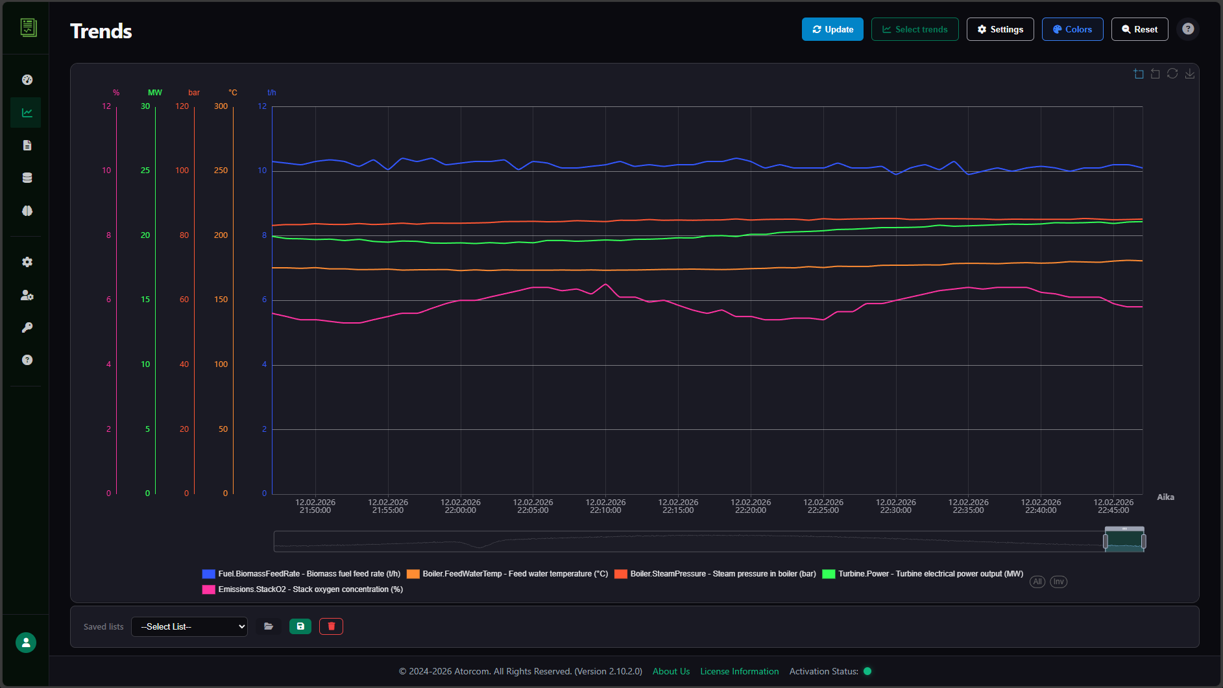Click the Update button
Viewport: 1223px width, 688px height.
(x=832, y=29)
